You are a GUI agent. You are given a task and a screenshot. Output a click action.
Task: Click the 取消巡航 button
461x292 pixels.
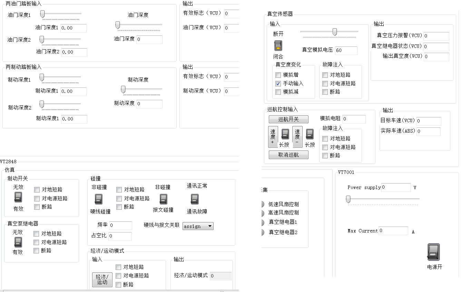(288, 155)
